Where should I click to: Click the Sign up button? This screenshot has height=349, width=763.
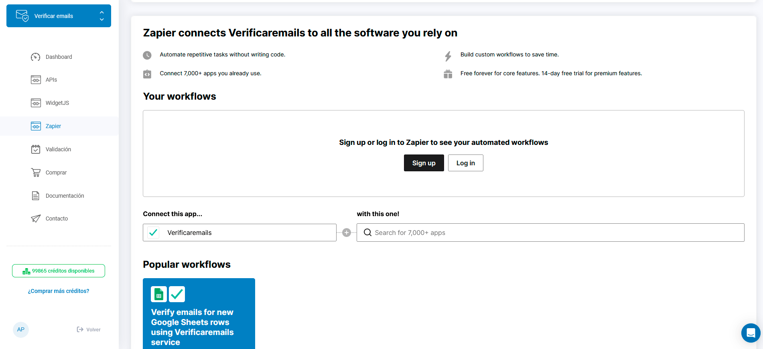(x=424, y=163)
